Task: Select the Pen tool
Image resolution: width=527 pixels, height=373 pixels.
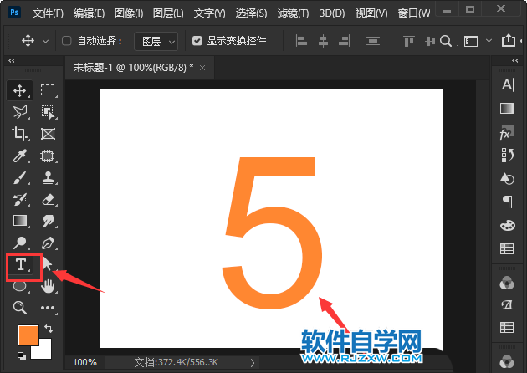Action: coord(48,243)
